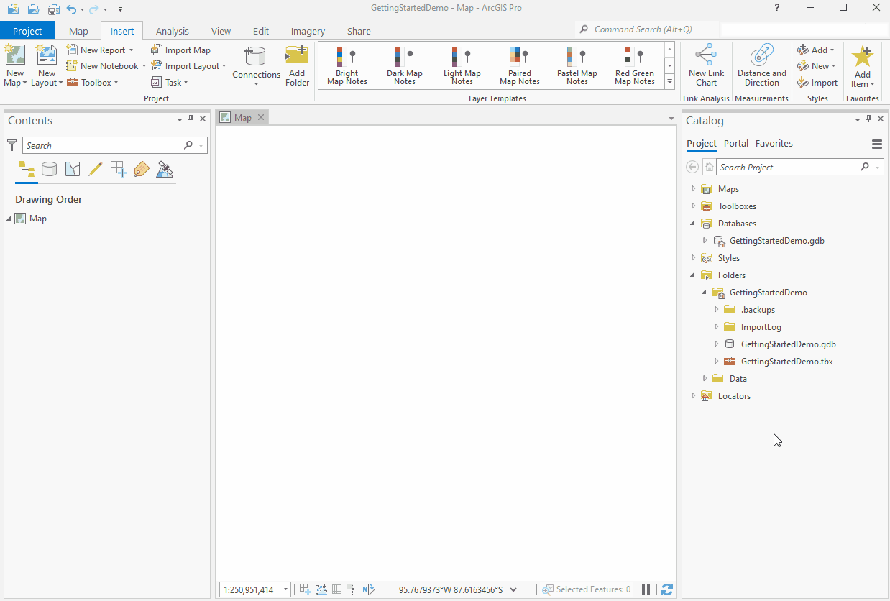
Task: Open the map scale dropdown
Action: point(285,590)
